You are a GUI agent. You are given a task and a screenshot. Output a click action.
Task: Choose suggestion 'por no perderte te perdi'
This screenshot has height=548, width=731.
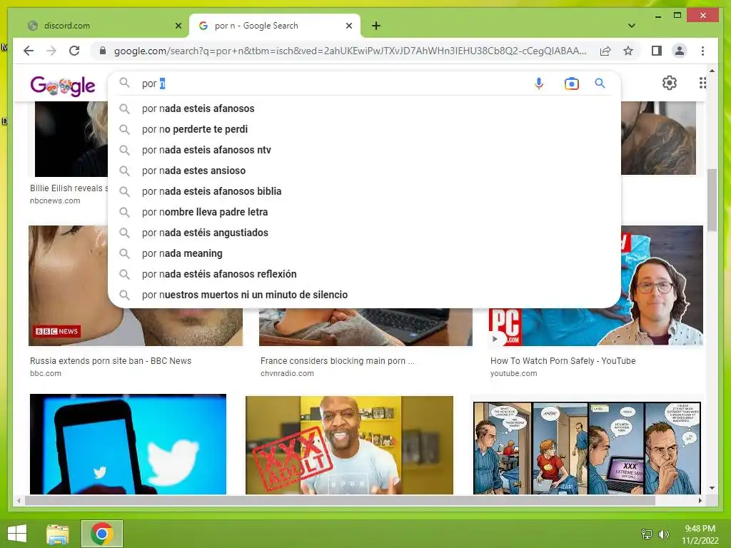(363, 129)
